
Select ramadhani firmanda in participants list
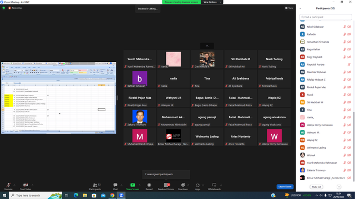click(x=326, y=42)
